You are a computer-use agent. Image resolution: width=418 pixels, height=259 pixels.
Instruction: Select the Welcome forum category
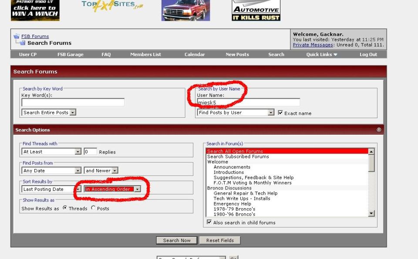(x=287, y=162)
